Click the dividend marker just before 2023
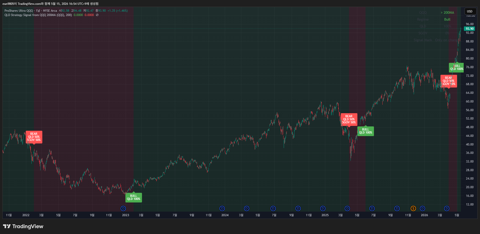This screenshot has height=234, width=480. pyautogui.click(x=123, y=209)
